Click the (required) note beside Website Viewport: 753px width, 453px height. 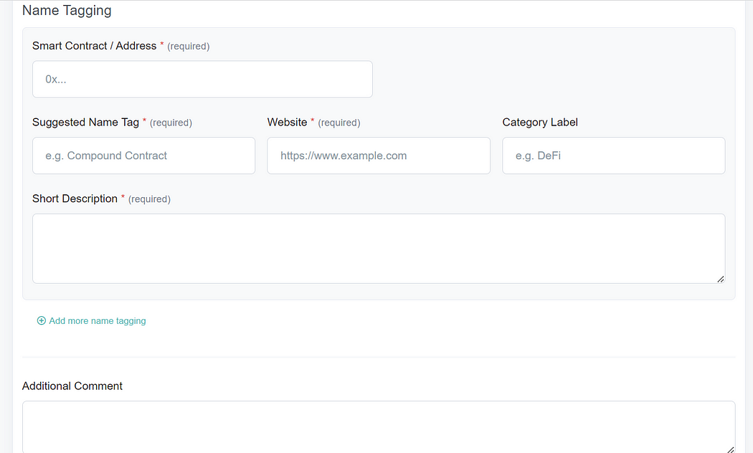click(x=339, y=123)
